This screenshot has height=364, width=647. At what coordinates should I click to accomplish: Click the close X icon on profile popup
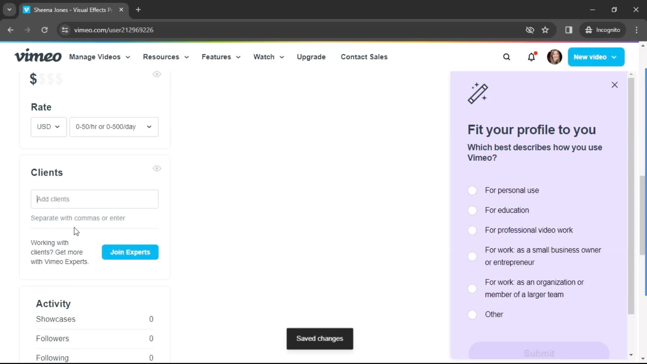(615, 85)
